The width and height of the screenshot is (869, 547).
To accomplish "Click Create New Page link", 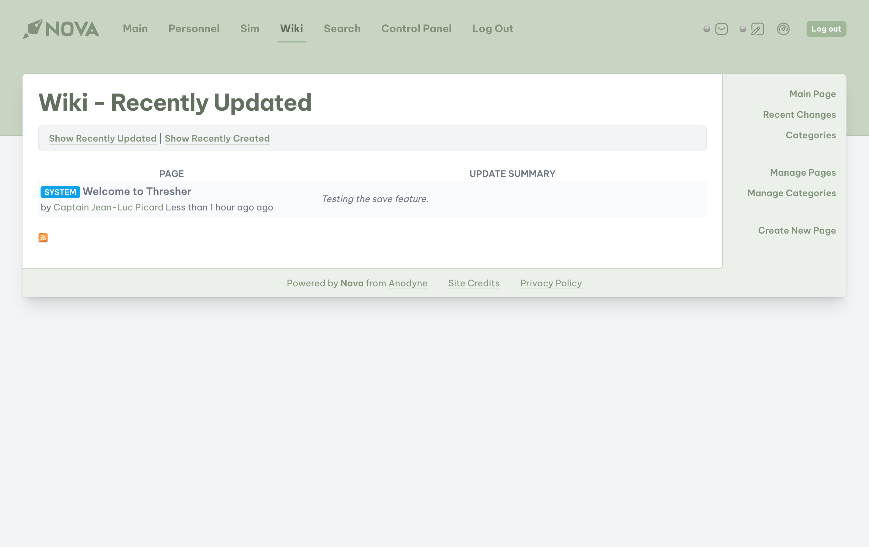I will click(x=797, y=230).
